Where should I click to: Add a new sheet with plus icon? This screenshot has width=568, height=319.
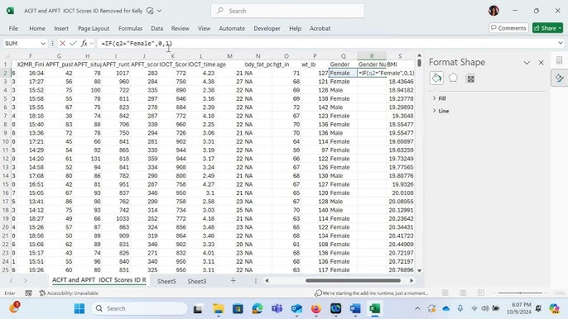pos(233,281)
